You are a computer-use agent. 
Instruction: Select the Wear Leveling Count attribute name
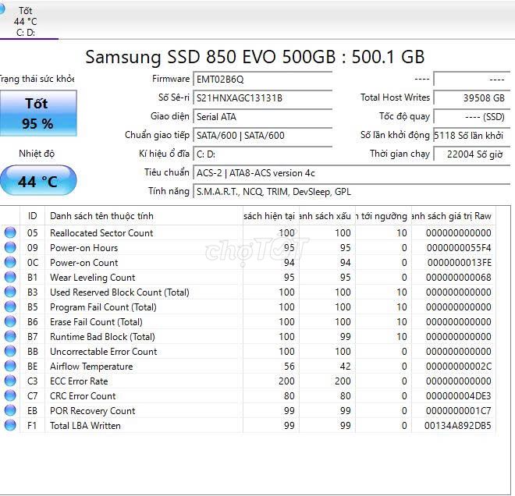[x=92, y=278]
